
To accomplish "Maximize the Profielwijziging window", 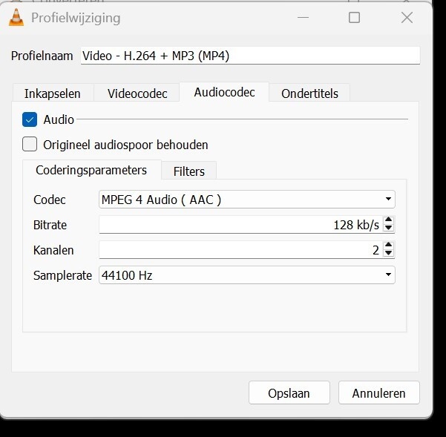I will pos(354,18).
